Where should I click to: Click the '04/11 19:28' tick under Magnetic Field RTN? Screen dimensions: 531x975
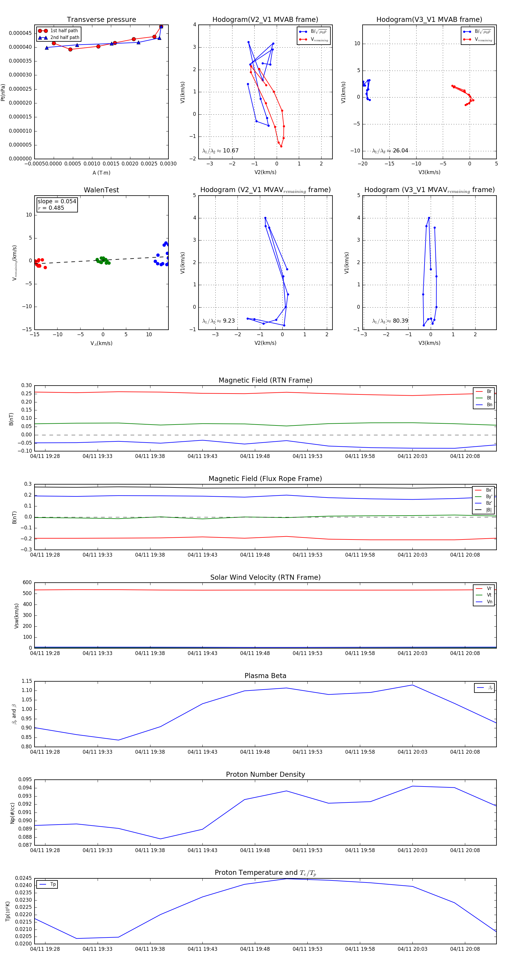click(x=45, y=456)
